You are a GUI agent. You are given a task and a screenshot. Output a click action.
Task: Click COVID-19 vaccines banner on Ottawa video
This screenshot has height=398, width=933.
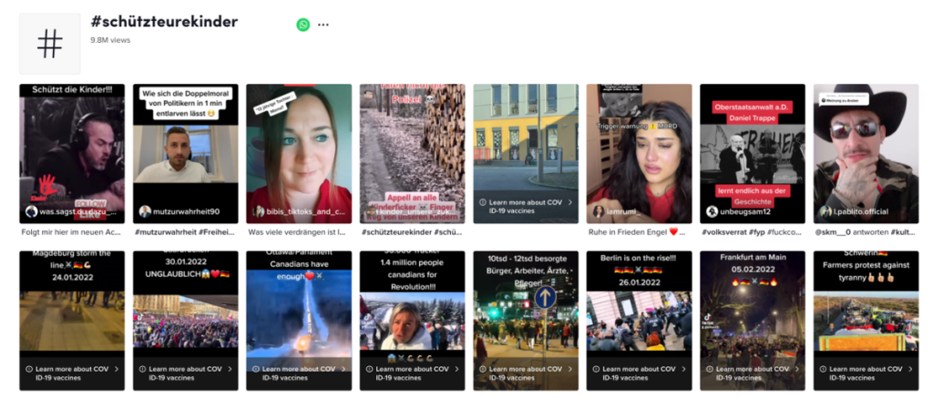click(x=299, y=372)
